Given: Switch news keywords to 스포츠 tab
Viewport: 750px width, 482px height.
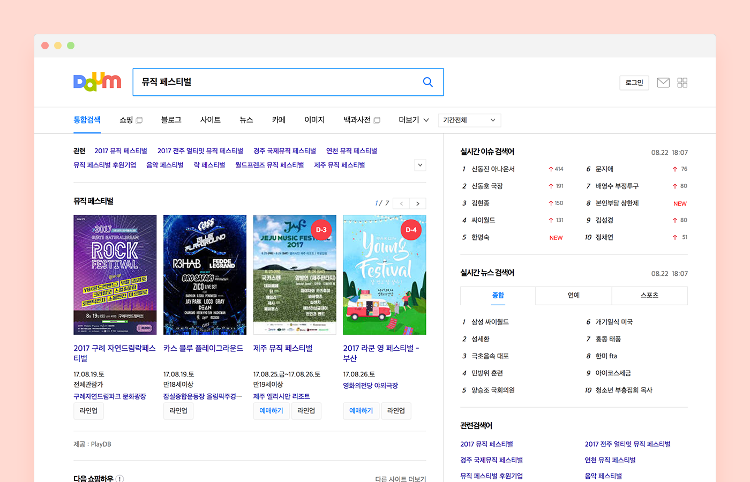Looking at the screenshot, I should pos(649,296).
